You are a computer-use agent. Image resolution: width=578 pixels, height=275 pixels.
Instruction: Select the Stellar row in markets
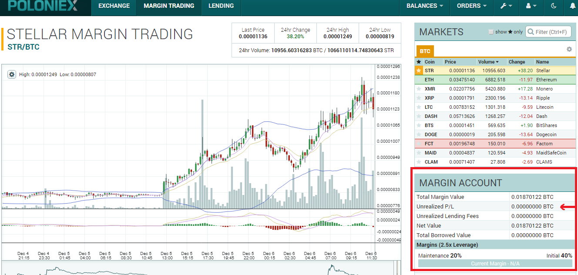[x=495, y=70]
